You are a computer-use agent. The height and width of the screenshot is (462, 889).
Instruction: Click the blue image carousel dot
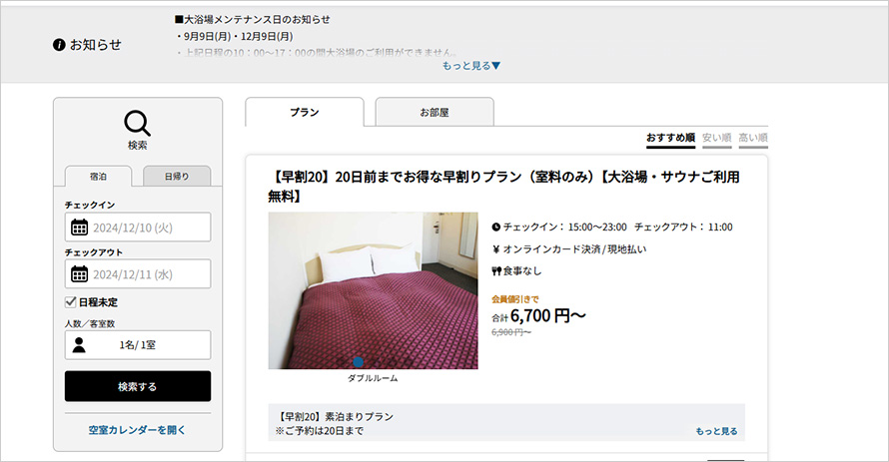[x=359, y=361]
